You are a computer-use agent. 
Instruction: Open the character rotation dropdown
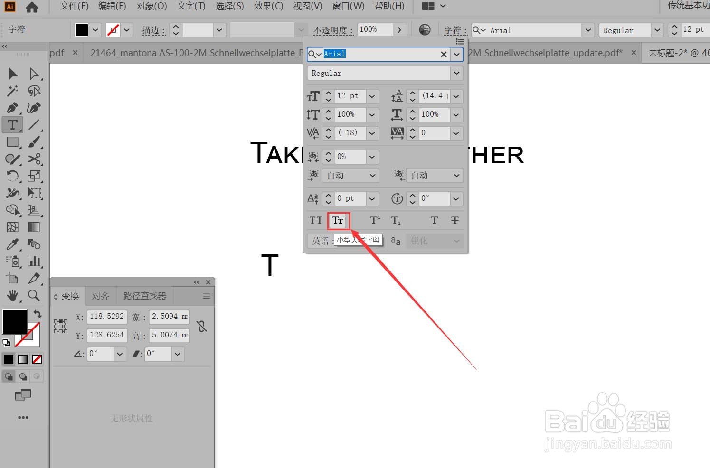[456, 199]
